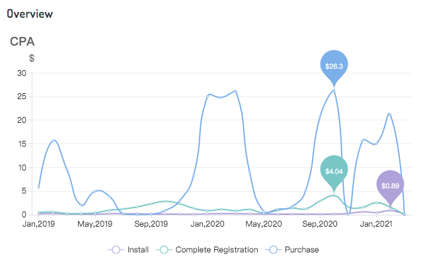Image resolution: width=425 pixels, height=265 pixels.
Task: Click the Jan,2019 axis label
Action: pos(38,224)
